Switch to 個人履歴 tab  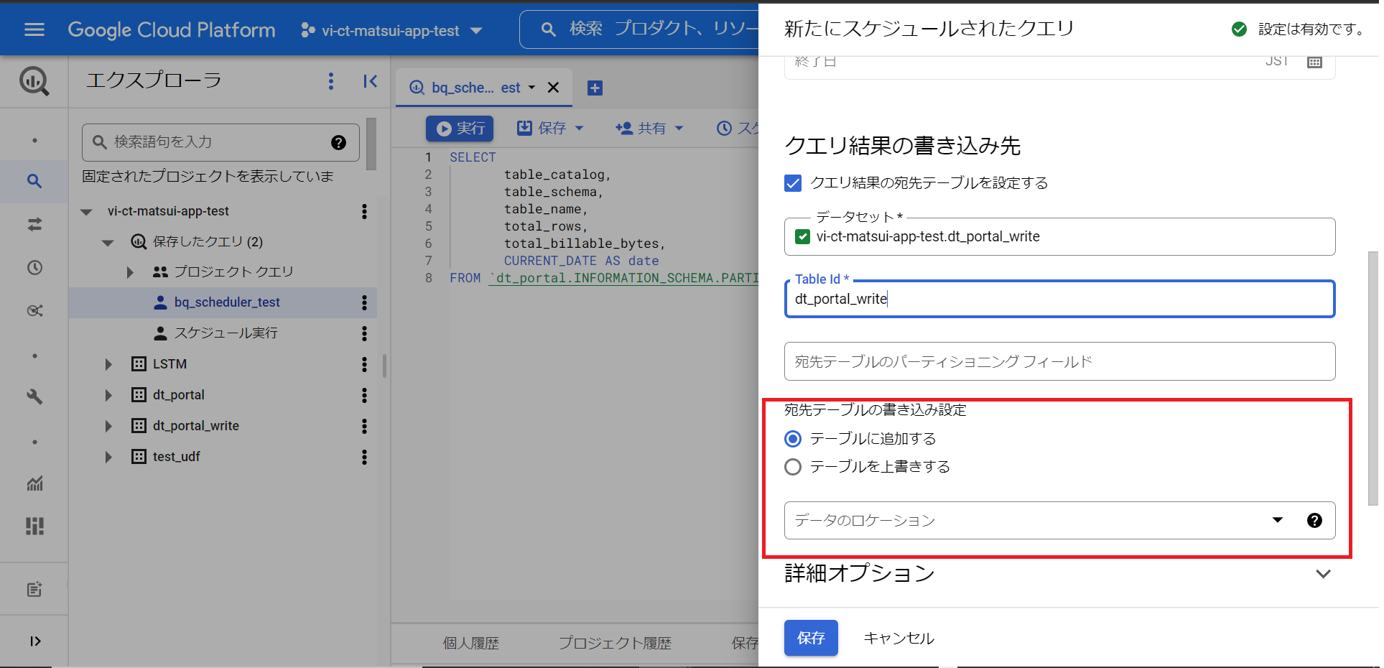[x=470, y=643]
